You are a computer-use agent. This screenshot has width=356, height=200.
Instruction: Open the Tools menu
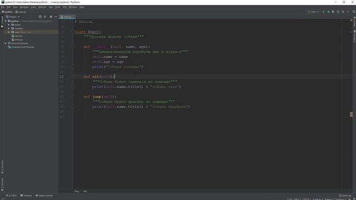coord(58,7)
